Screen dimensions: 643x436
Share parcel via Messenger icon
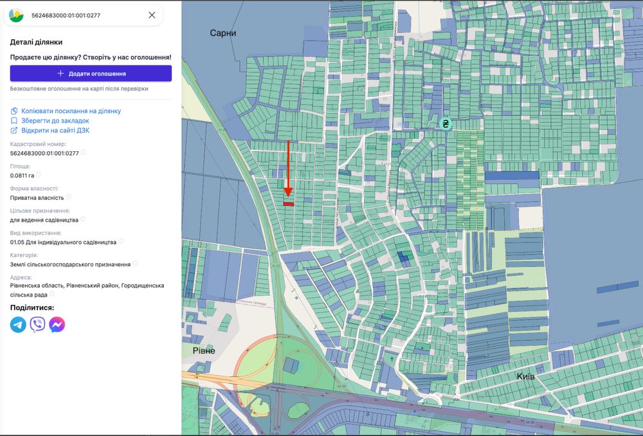(x=57, y=325)
